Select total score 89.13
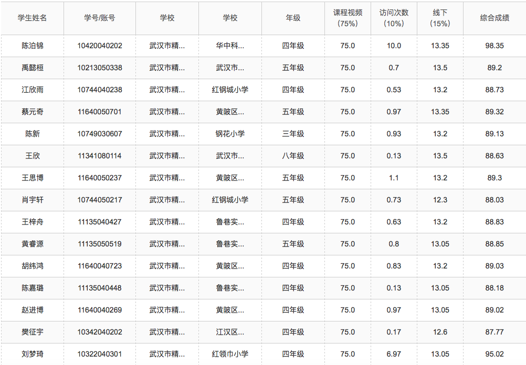The height and width of the screenshot is (365, 526). point(495,134)
